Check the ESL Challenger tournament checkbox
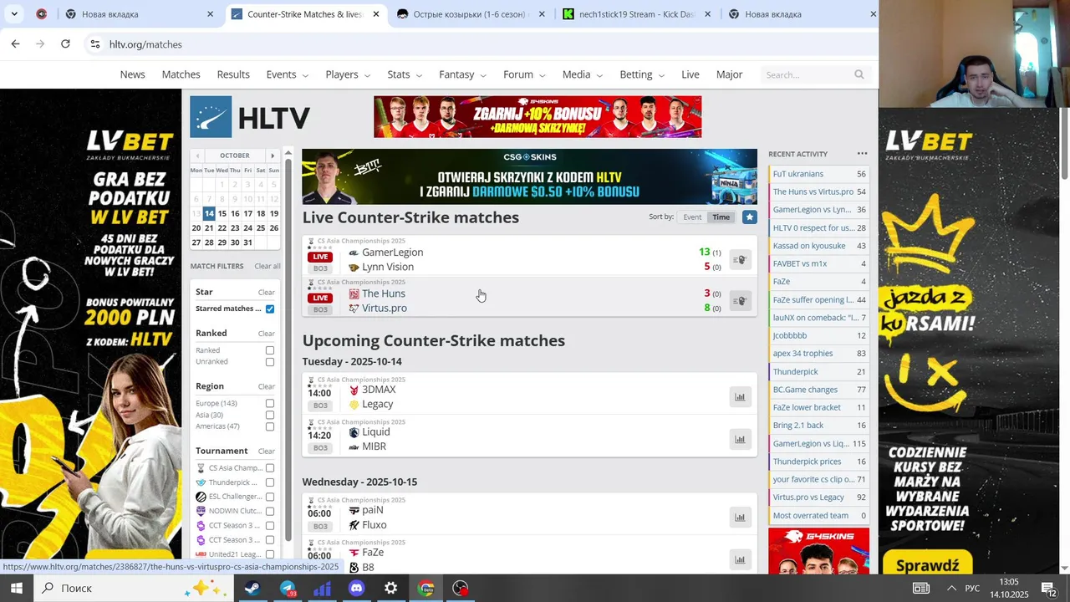The width and height of the screenshot is (1070, 602). (270, 497)
